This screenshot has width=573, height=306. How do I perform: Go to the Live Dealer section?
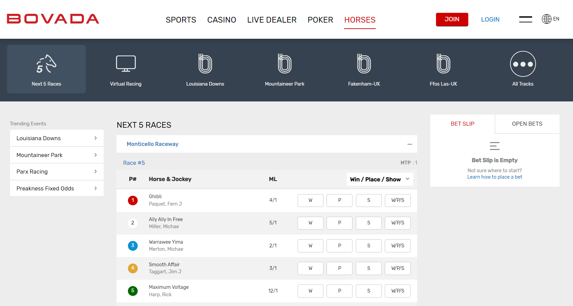pos(272,20)
